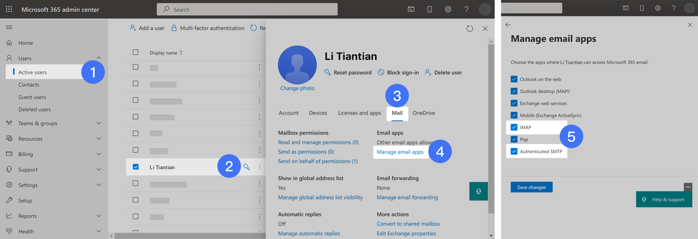Collapse the Users section in sidebar

click(99, 58)
